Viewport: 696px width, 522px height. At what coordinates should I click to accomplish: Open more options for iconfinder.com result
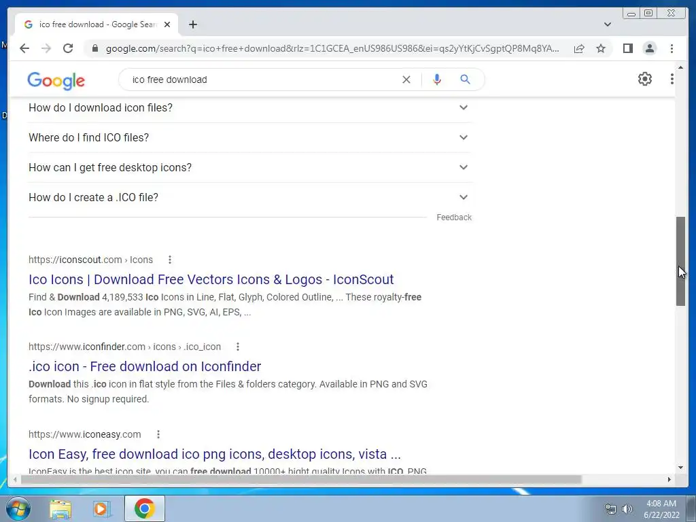[x=237, y=347]
